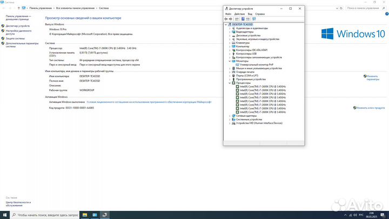Expand the Сетевые адаптеры category
The width and height of the screenshot is (389, 219).
(x=229, y=116)
